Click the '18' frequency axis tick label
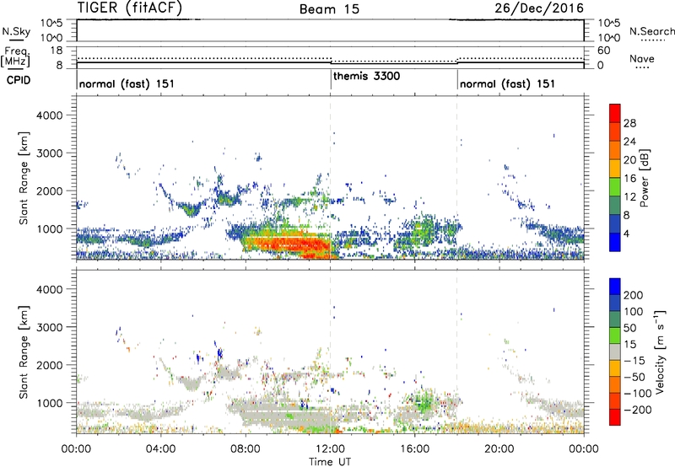 [x=57, y=51]
